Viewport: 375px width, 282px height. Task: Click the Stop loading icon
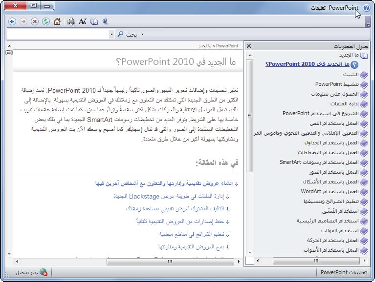[x=35, y=21]
